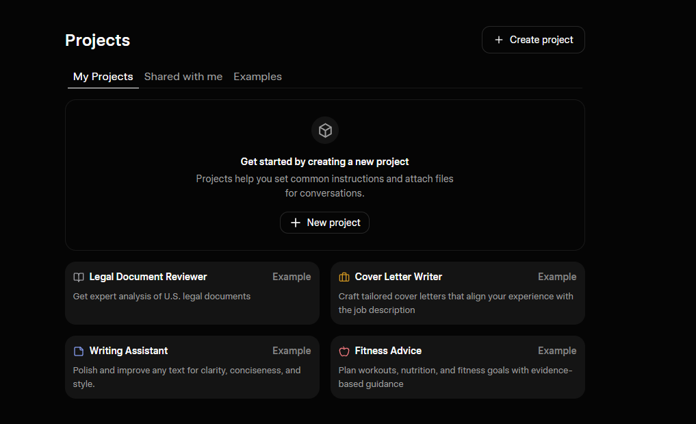696x424 pixels.
Task: Click the plus icon in New project button
Action: point(296,223)
